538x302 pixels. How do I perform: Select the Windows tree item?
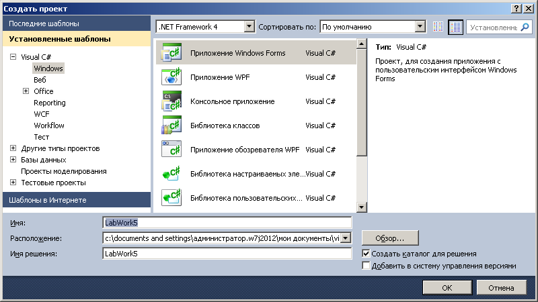pos(48,68)
